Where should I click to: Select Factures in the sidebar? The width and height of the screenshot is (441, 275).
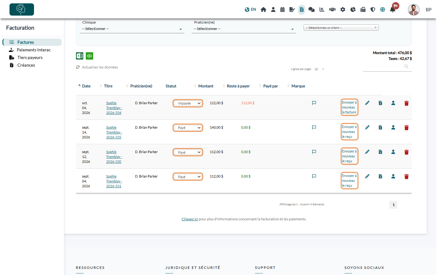(32, 42)
